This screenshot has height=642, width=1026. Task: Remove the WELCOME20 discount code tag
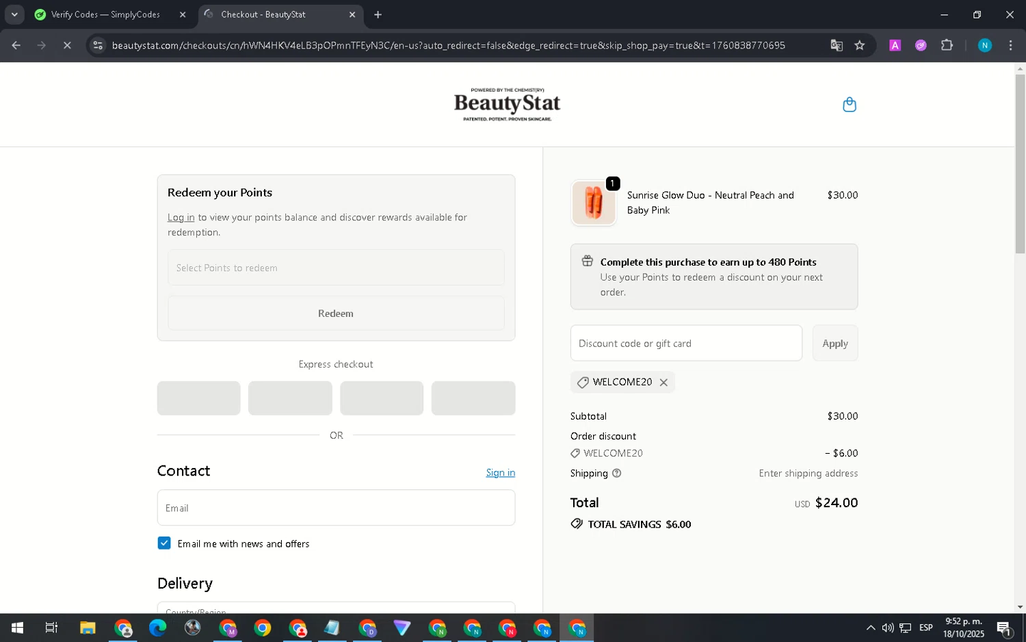(663, 383)
